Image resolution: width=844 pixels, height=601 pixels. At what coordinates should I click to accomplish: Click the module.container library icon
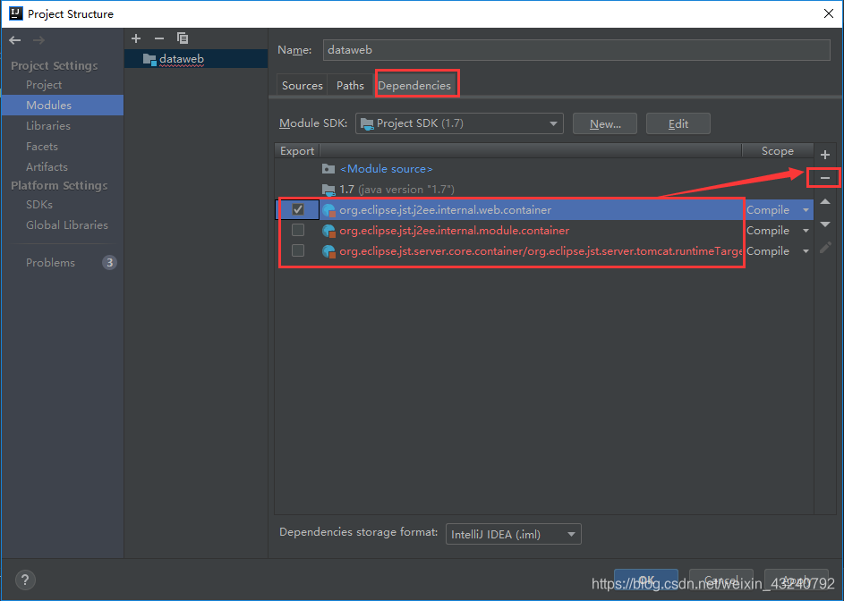328,231
